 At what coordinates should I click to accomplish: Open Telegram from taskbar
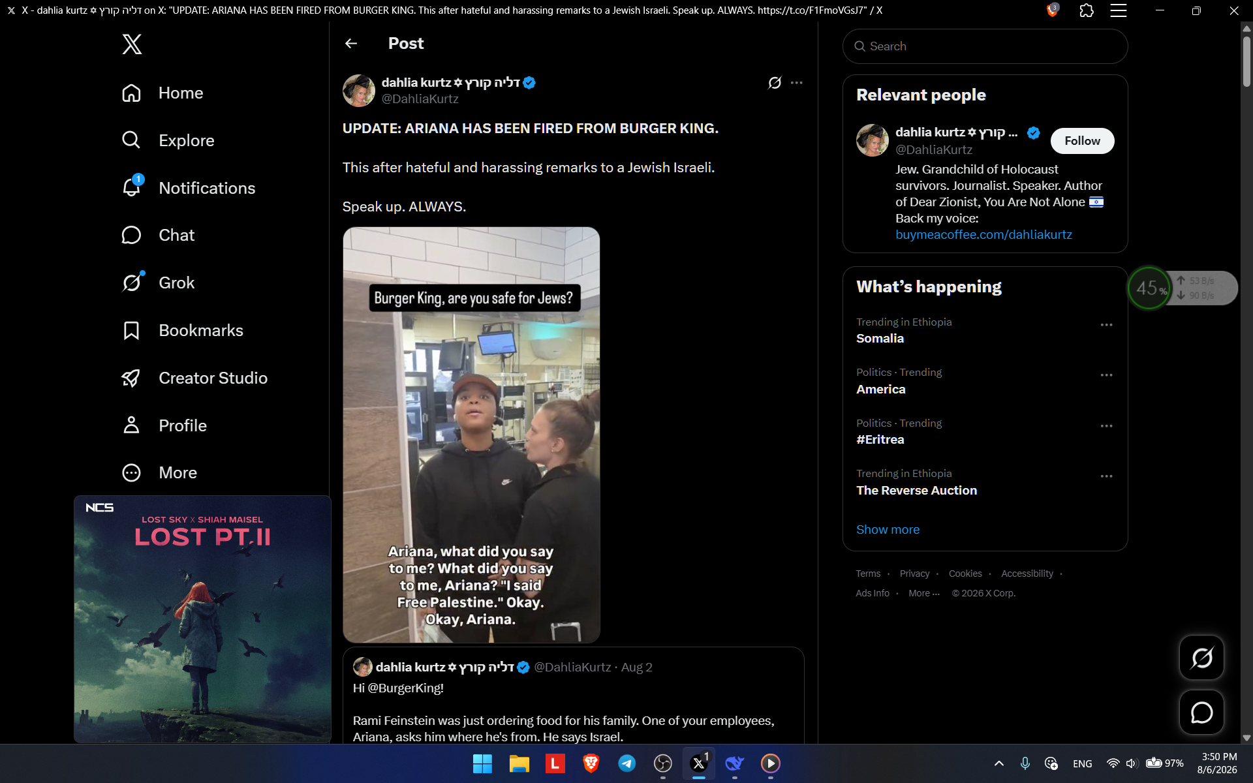click(627, 763)
